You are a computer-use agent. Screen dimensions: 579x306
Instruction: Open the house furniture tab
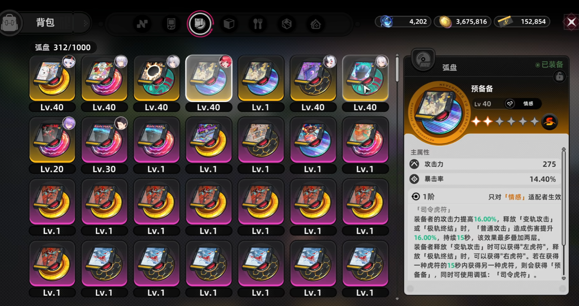[315, 24]
